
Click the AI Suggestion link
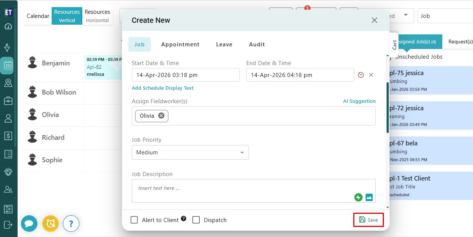359,101
